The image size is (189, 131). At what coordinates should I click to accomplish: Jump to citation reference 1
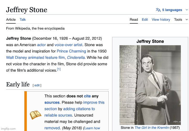[59, 70]
